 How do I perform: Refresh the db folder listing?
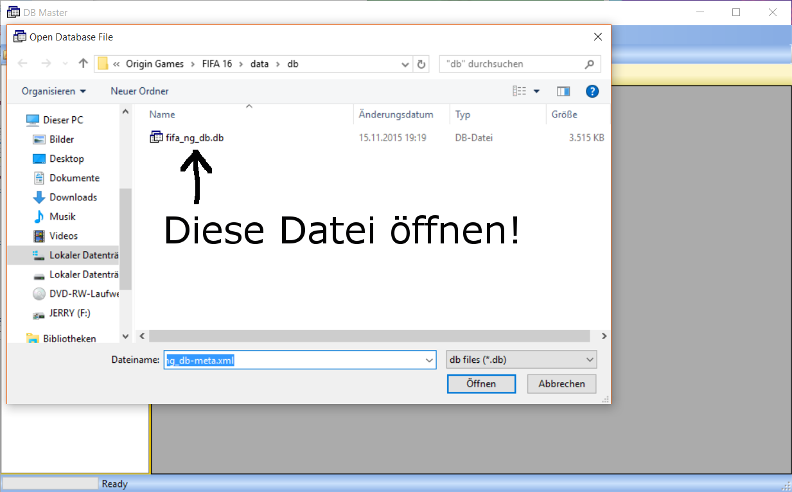421,64
